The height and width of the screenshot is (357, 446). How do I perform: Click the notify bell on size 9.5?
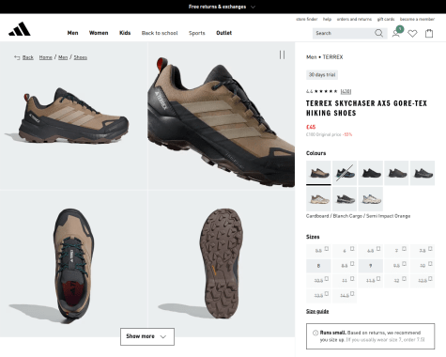404,264
